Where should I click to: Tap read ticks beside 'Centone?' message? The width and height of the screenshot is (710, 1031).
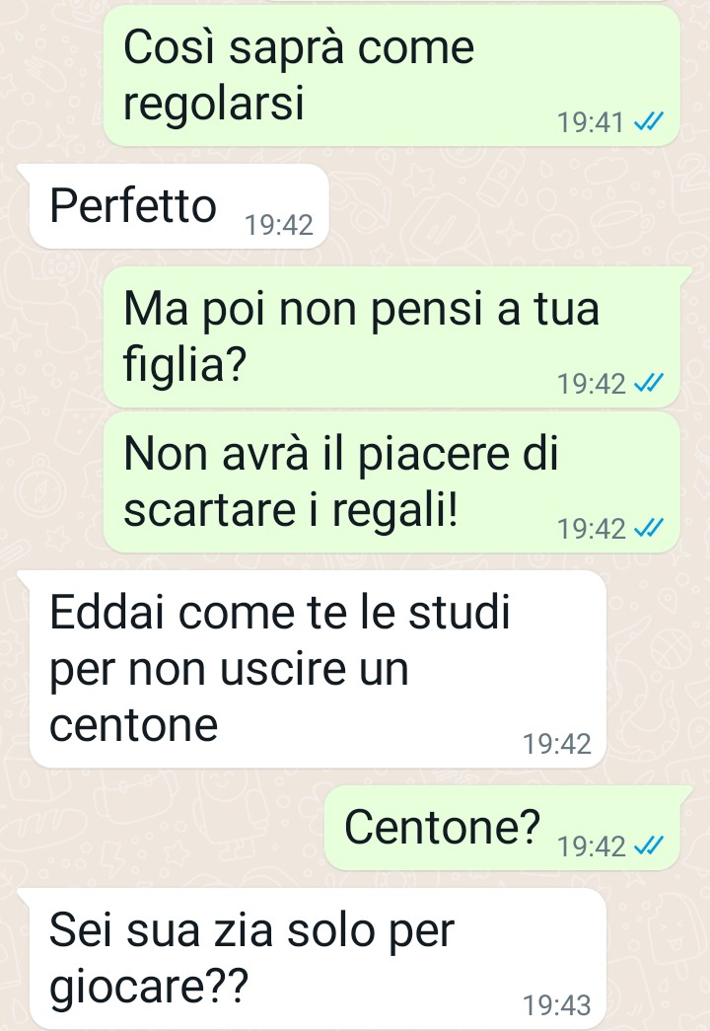pos(648,845)
